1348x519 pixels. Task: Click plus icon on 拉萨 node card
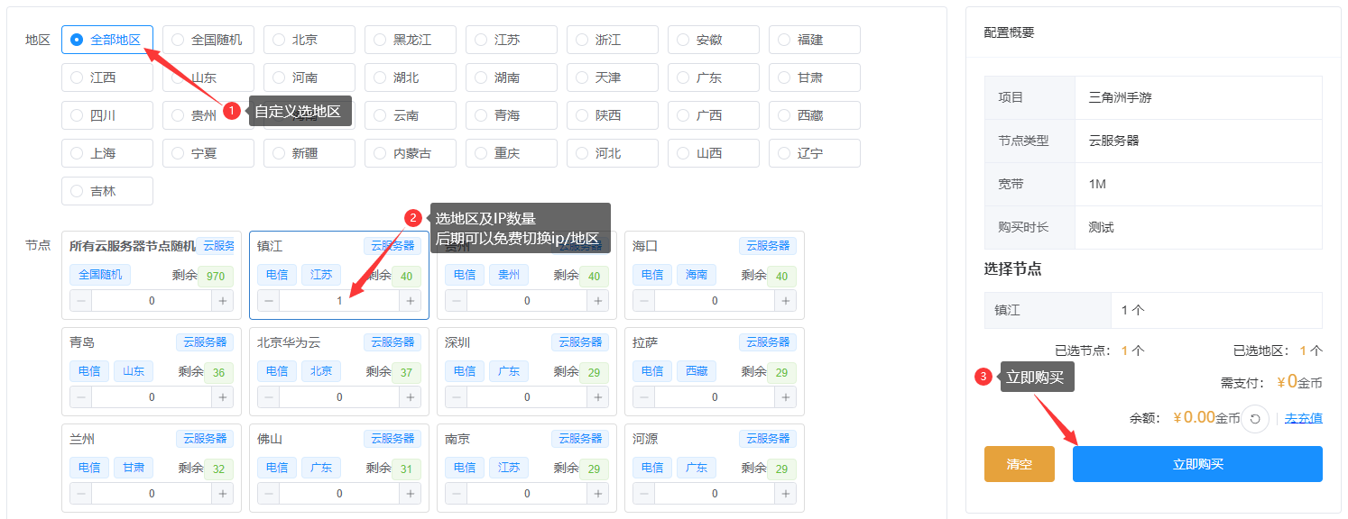(x=785, y=396)
